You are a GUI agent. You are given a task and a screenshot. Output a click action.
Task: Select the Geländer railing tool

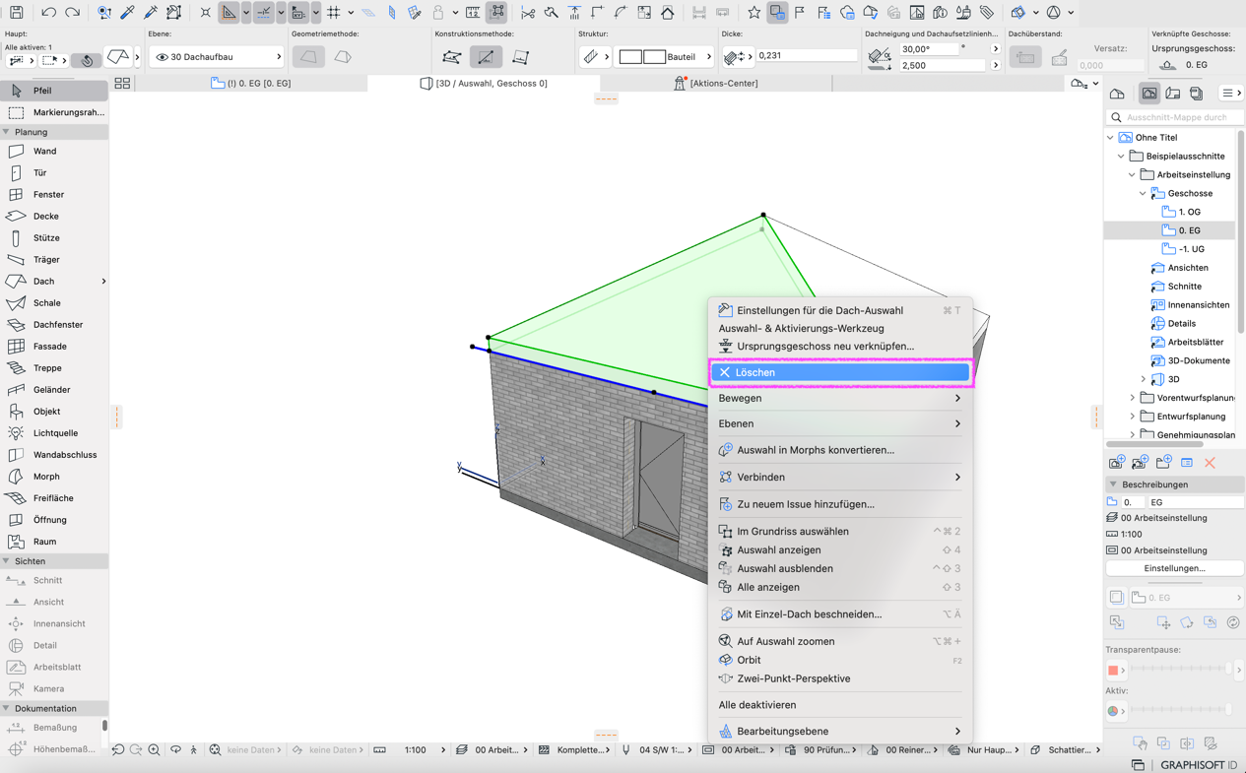click(54, 390)
